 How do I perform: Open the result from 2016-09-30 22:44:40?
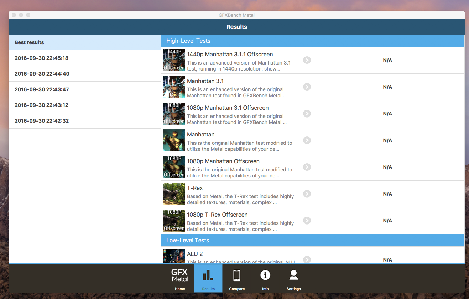(85, 74)
